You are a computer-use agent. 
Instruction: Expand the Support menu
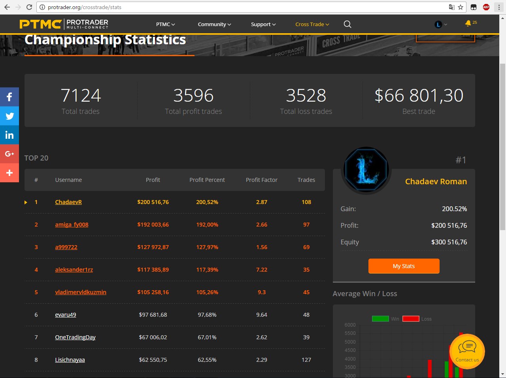point(263,25)
